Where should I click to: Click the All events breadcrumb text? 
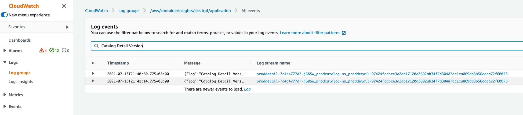coord(250,10)
